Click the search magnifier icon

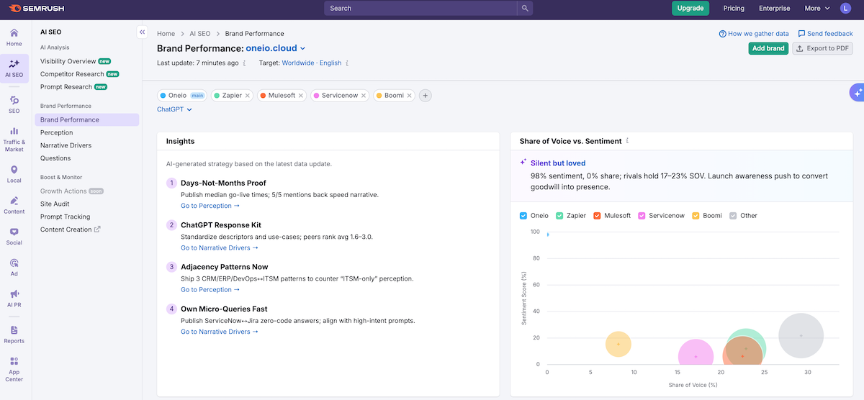point(526,8)
